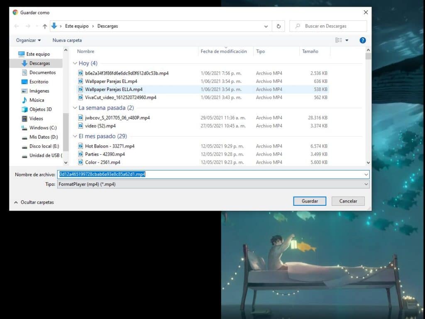Click the file list vertical scrollbar
Image resolution: width=425 pixels, height=319 pixels.
point(368,108)
